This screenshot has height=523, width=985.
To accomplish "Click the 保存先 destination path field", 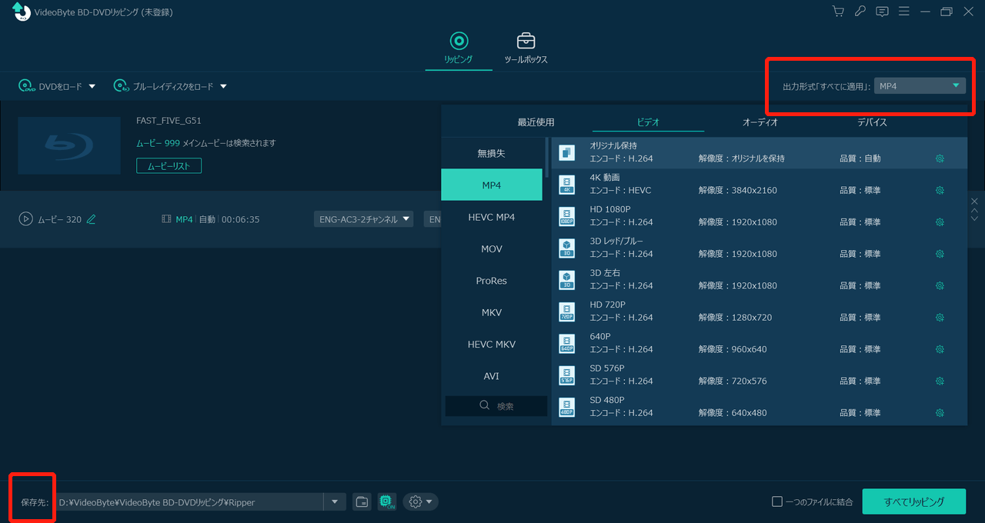I will pos(192,501).
